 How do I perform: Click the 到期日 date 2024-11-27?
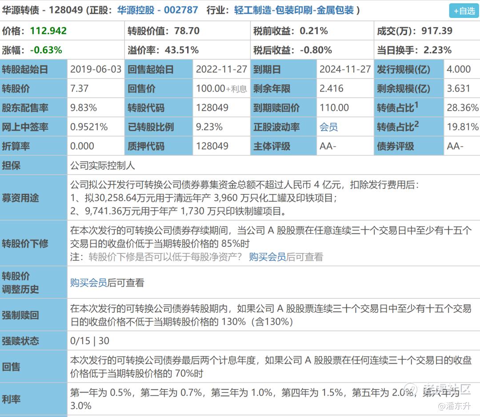(x=345, y=69)
